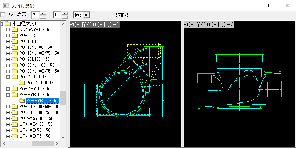This screenshot has height=148, width=296.
Task: Expand the UTK100X100-150 folder node
Action: [8, 124]
